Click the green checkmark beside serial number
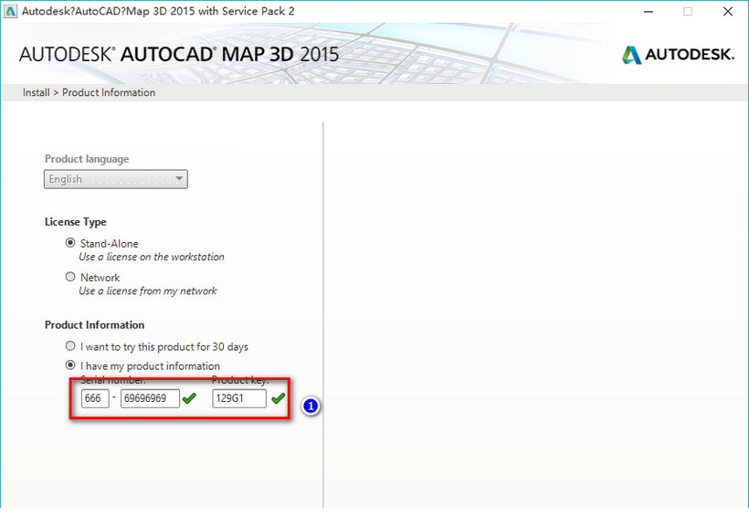Viewport: 749px width, 528px height. [189, 398]
